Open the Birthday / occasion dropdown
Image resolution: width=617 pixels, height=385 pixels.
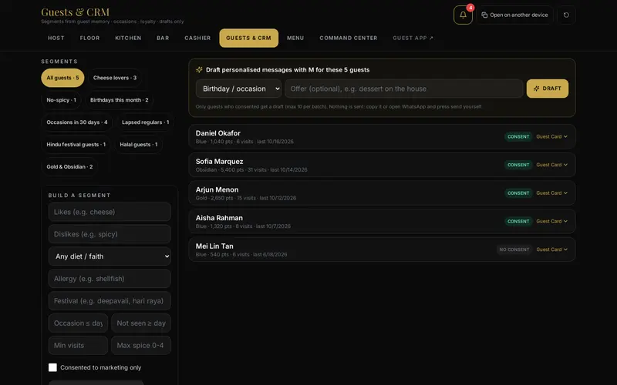[x=238, y=89]
